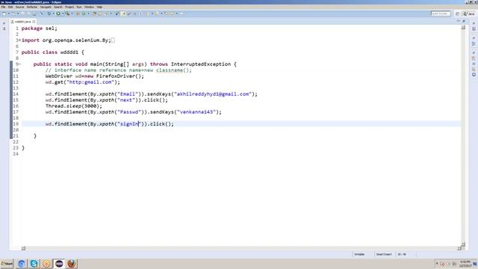This screenshot has height=269, width=478.
Task: Open Skype from the taskbar
Action: pyautogui.click(x=34, y=264)
